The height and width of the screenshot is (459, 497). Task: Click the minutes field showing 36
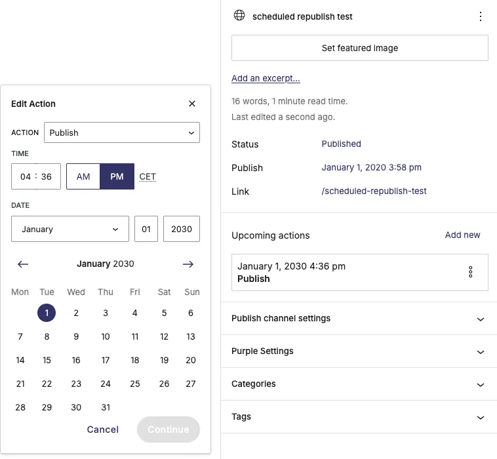click(x=47, y=176)
